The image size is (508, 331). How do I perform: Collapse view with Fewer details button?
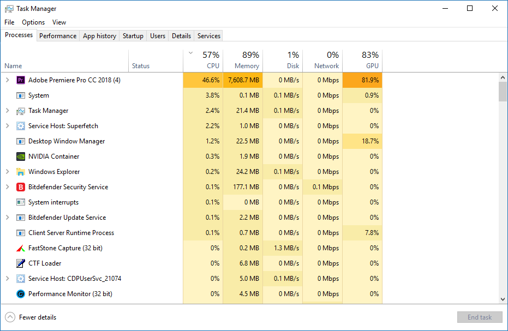coord(31,317)
